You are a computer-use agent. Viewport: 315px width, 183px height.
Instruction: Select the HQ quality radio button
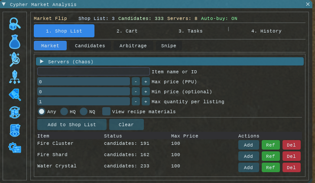click(64, 111)
